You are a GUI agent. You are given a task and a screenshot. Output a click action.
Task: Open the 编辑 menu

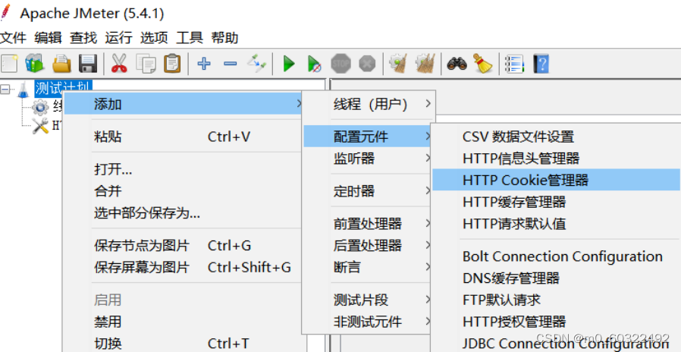pyautogui.click(x=49, y=38)
